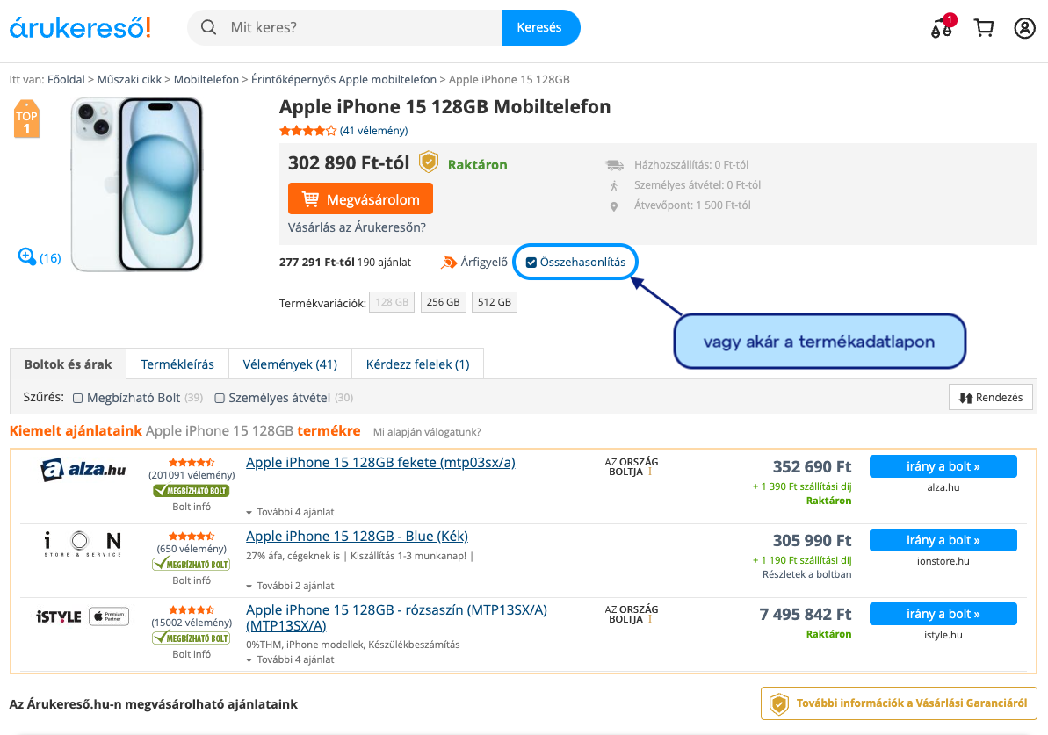The image size is (1048, 735).
Task: Click the 277 291 Ft-tól 190 ajánlat text
Action: coord(345,262)
